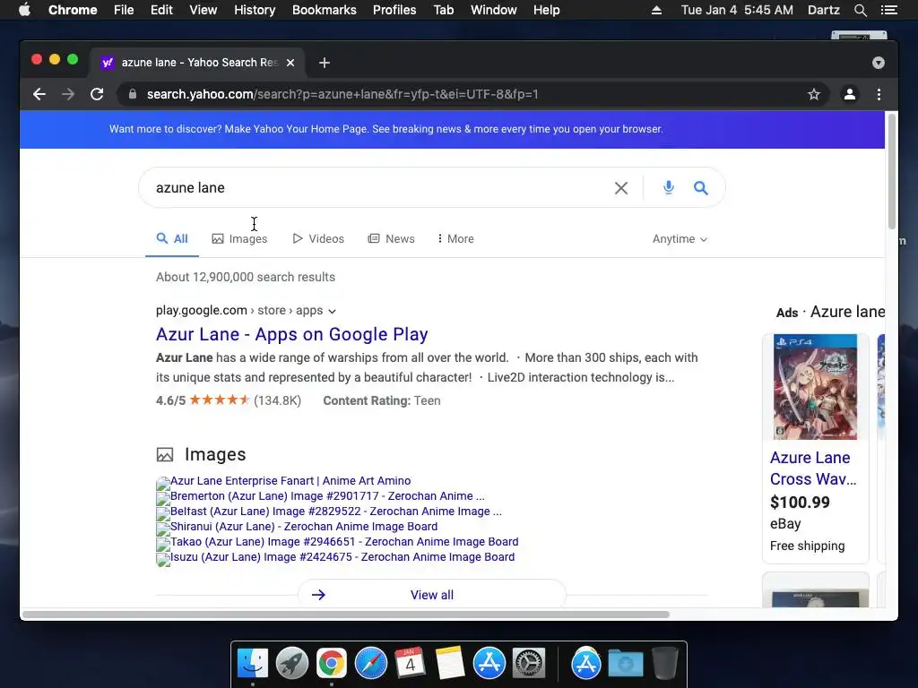Screen dimensions: 918x688
Task: Open Finder from the Dock
Action: tap(252, 664)
